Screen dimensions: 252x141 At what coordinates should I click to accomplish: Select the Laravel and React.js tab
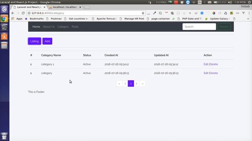[29, 7]
